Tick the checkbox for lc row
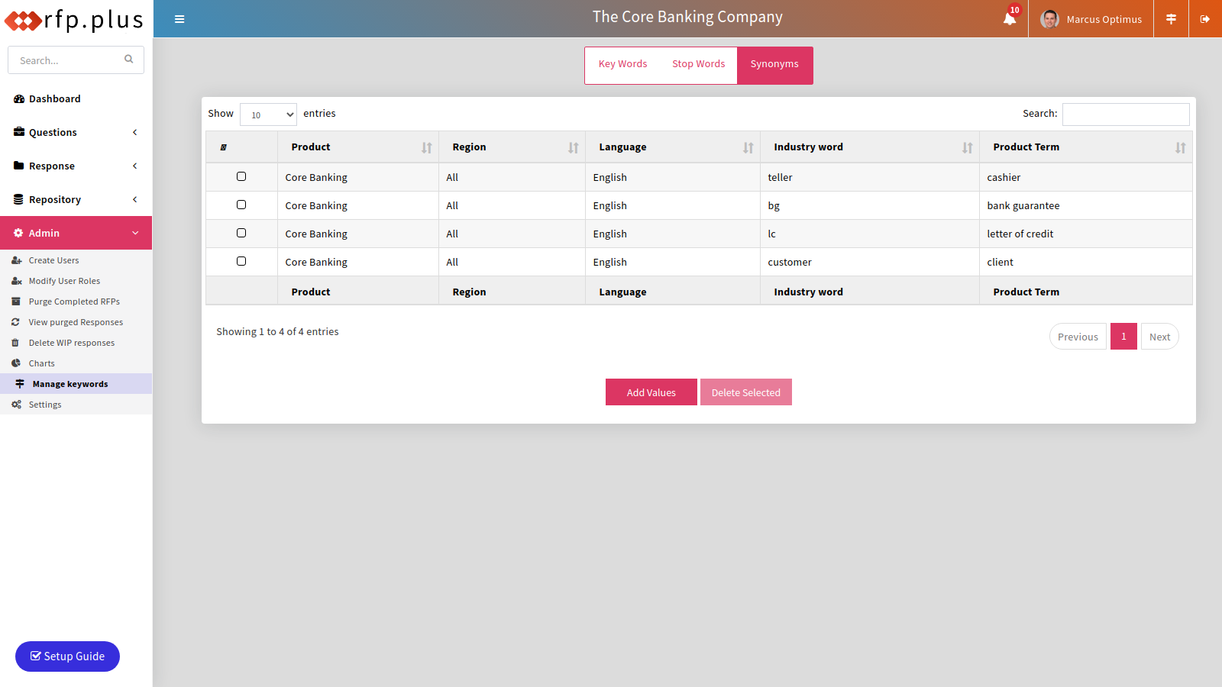Image resolution: width=1222 pixels, height=687 pixels. (241, 233)
